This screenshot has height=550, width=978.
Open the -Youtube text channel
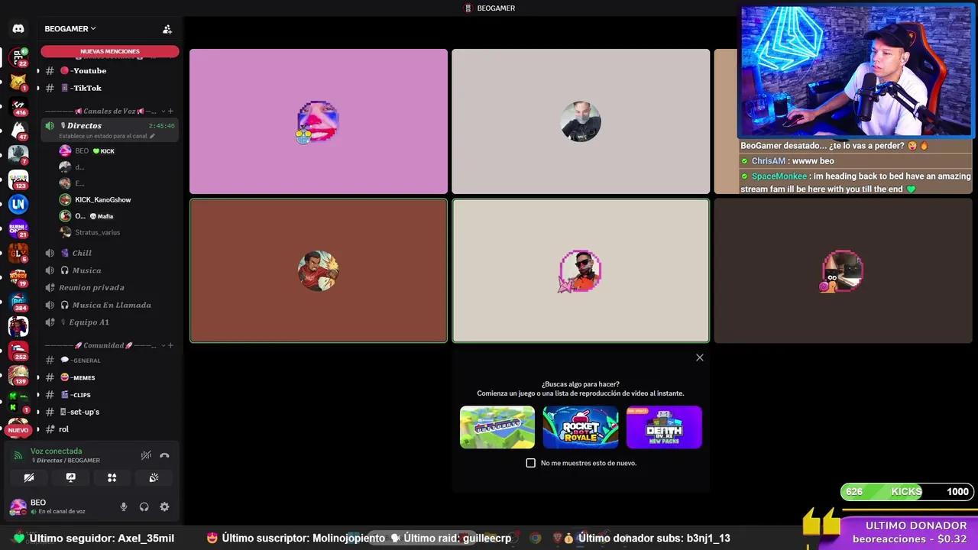pyautogui.click(x=88, y=71)
